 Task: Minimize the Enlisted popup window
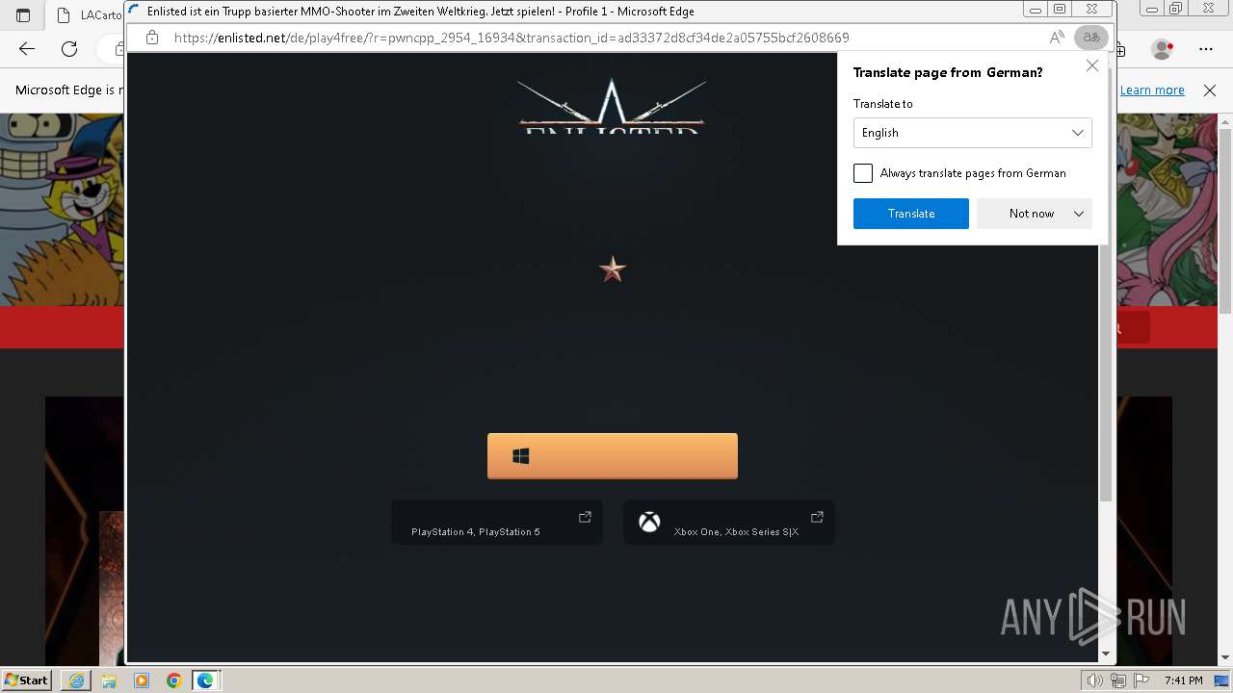[1036, 11]
